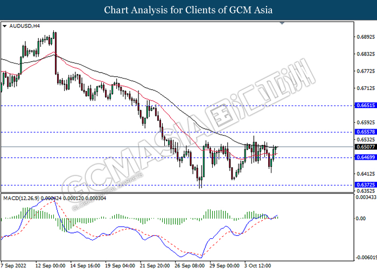
Task: Click the 19 Sep 04:00 time label
Action: coord(120,266)
